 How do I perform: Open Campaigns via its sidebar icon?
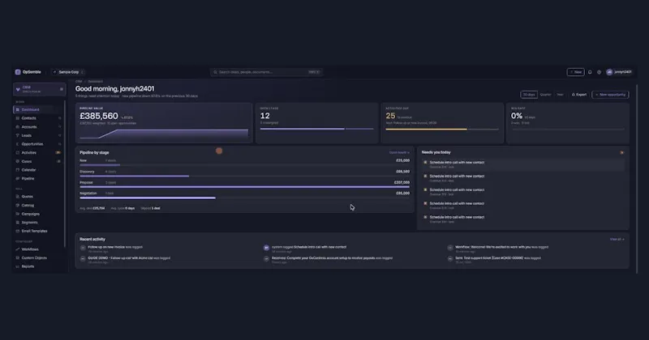17,214
